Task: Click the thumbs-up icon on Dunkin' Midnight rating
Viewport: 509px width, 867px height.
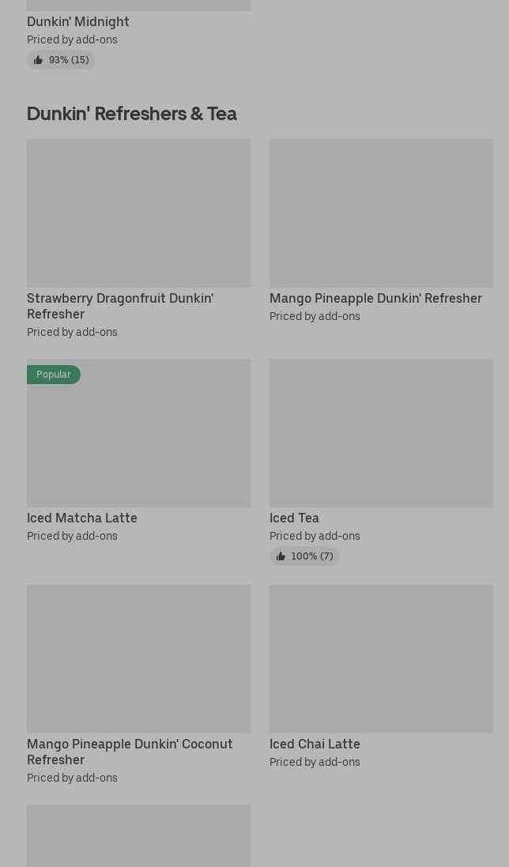Action: pyautogui.click(x=38, y=60)
